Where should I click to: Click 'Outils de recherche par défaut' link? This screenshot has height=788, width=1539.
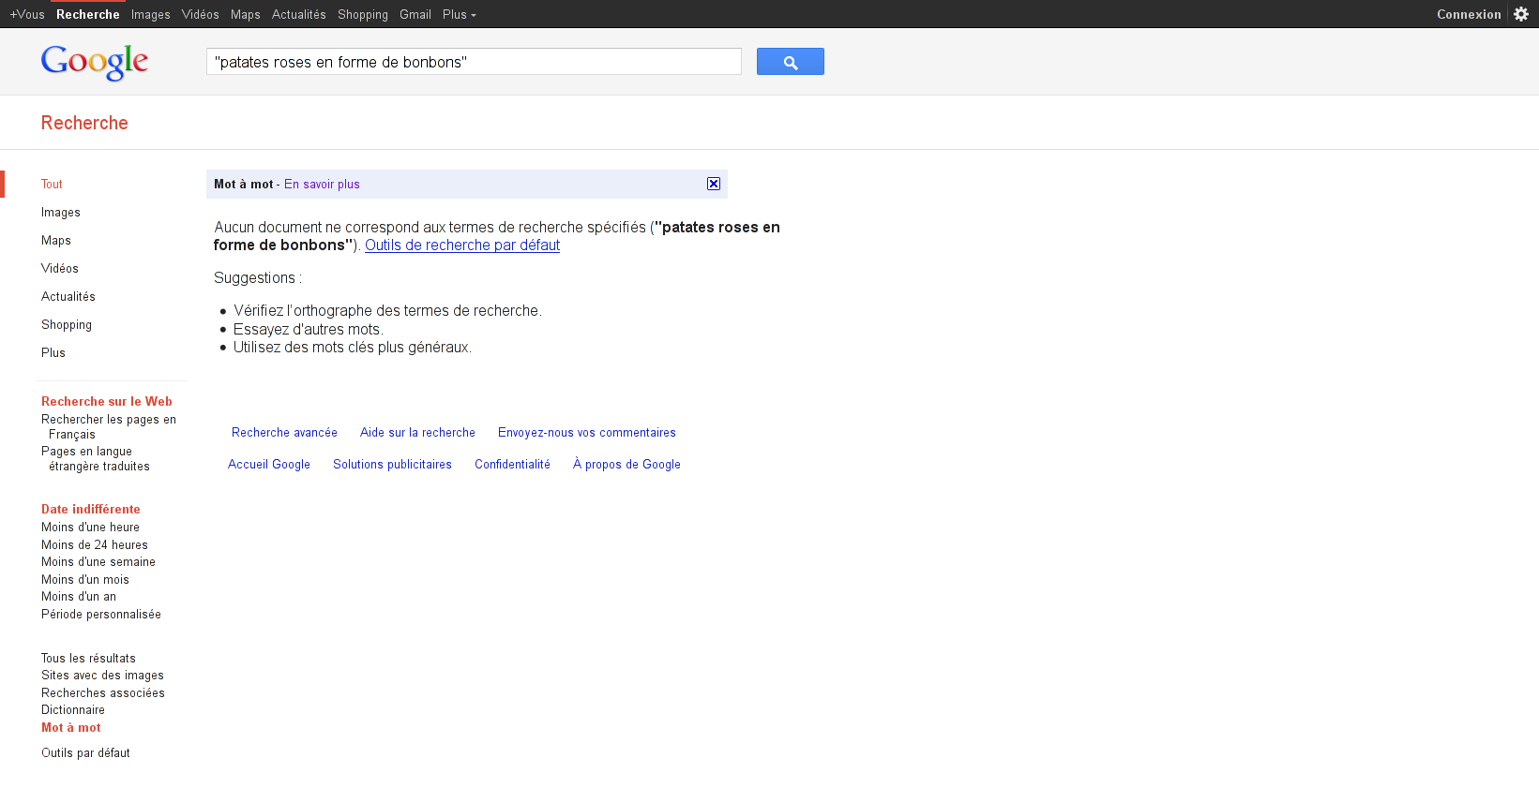click(462, 245)
